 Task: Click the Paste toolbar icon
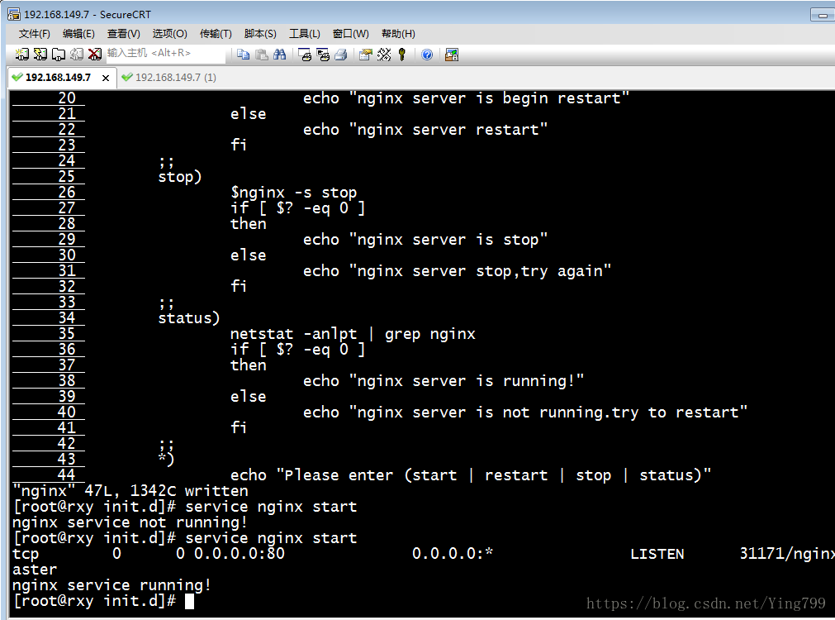pyautogui.click(x=262, y=54)
